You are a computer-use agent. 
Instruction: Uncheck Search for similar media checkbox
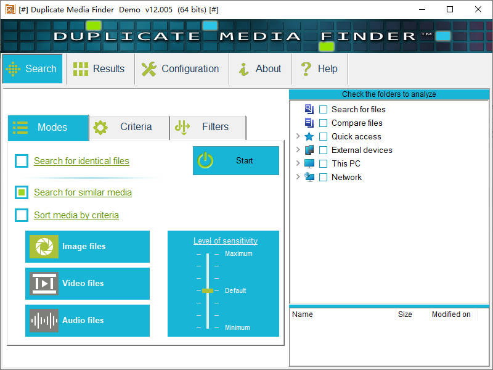pos(22,192)
